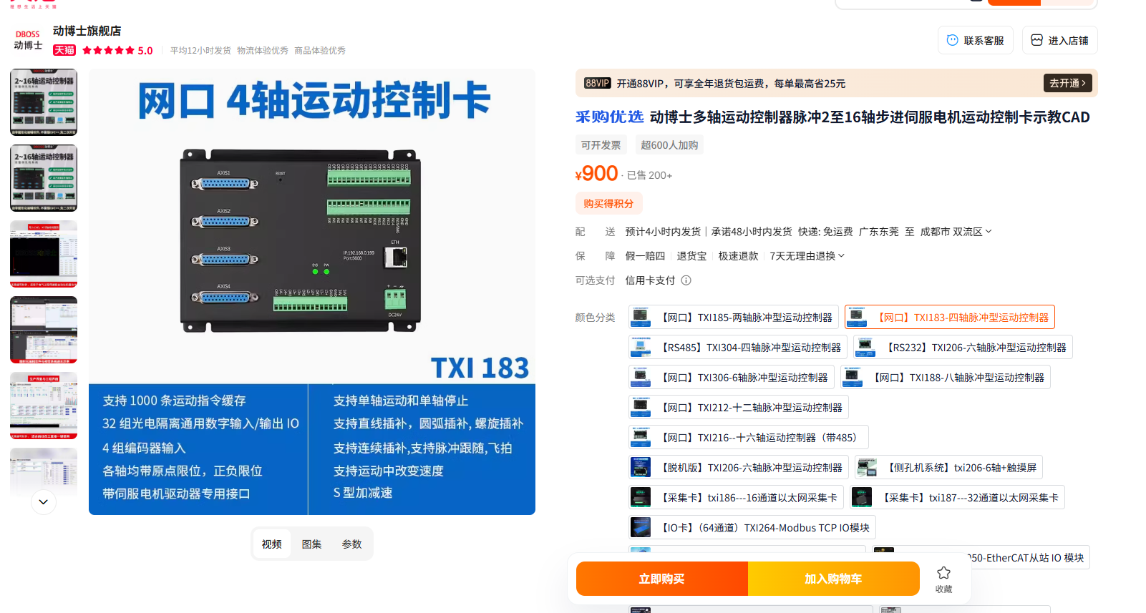Screen dimensions: 1146x613
Task: Select option 【侧孔机系统】txi206-6轴+触摸屏
Action: coord(948,467)
